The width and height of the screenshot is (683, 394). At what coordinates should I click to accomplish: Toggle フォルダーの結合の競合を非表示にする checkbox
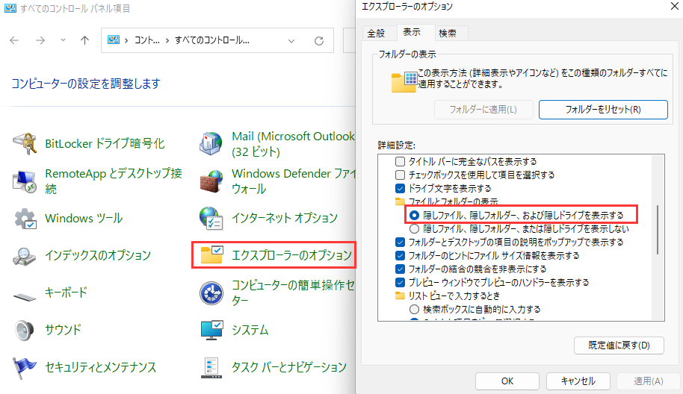click(x=400, y=269)
